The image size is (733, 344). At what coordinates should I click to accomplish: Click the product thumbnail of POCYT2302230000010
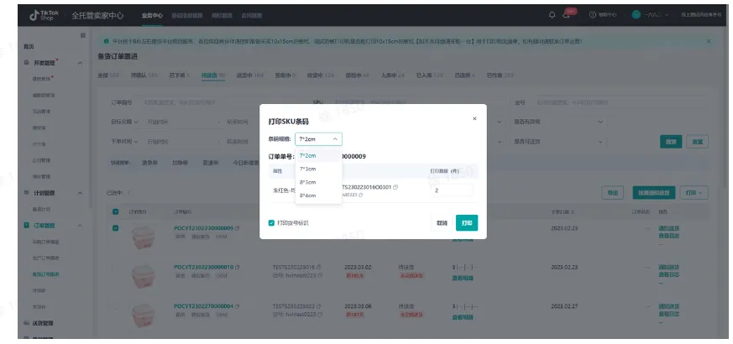[143, 276]
